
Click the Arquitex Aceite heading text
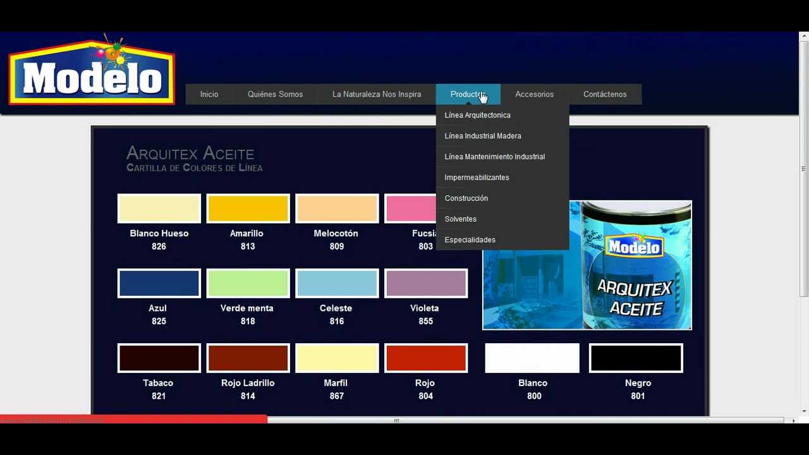click(190, 153)
